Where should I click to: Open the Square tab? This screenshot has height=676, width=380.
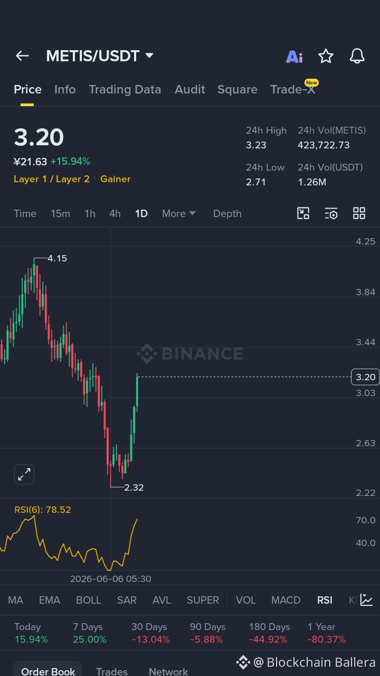(x=237, y=89)
